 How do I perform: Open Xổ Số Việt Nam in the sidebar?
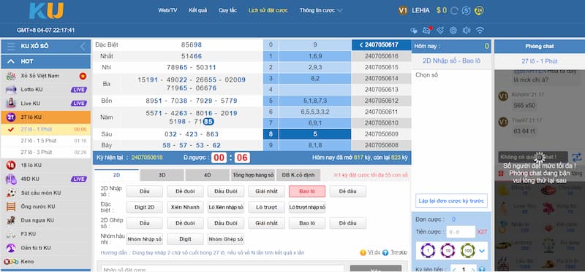[x=46, y=76]
